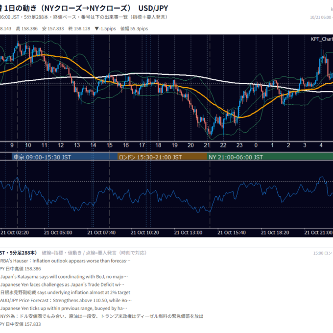Click the 21 Oct 02:20 time label
The image size is (333, 333).
click(x=15, y=233)
